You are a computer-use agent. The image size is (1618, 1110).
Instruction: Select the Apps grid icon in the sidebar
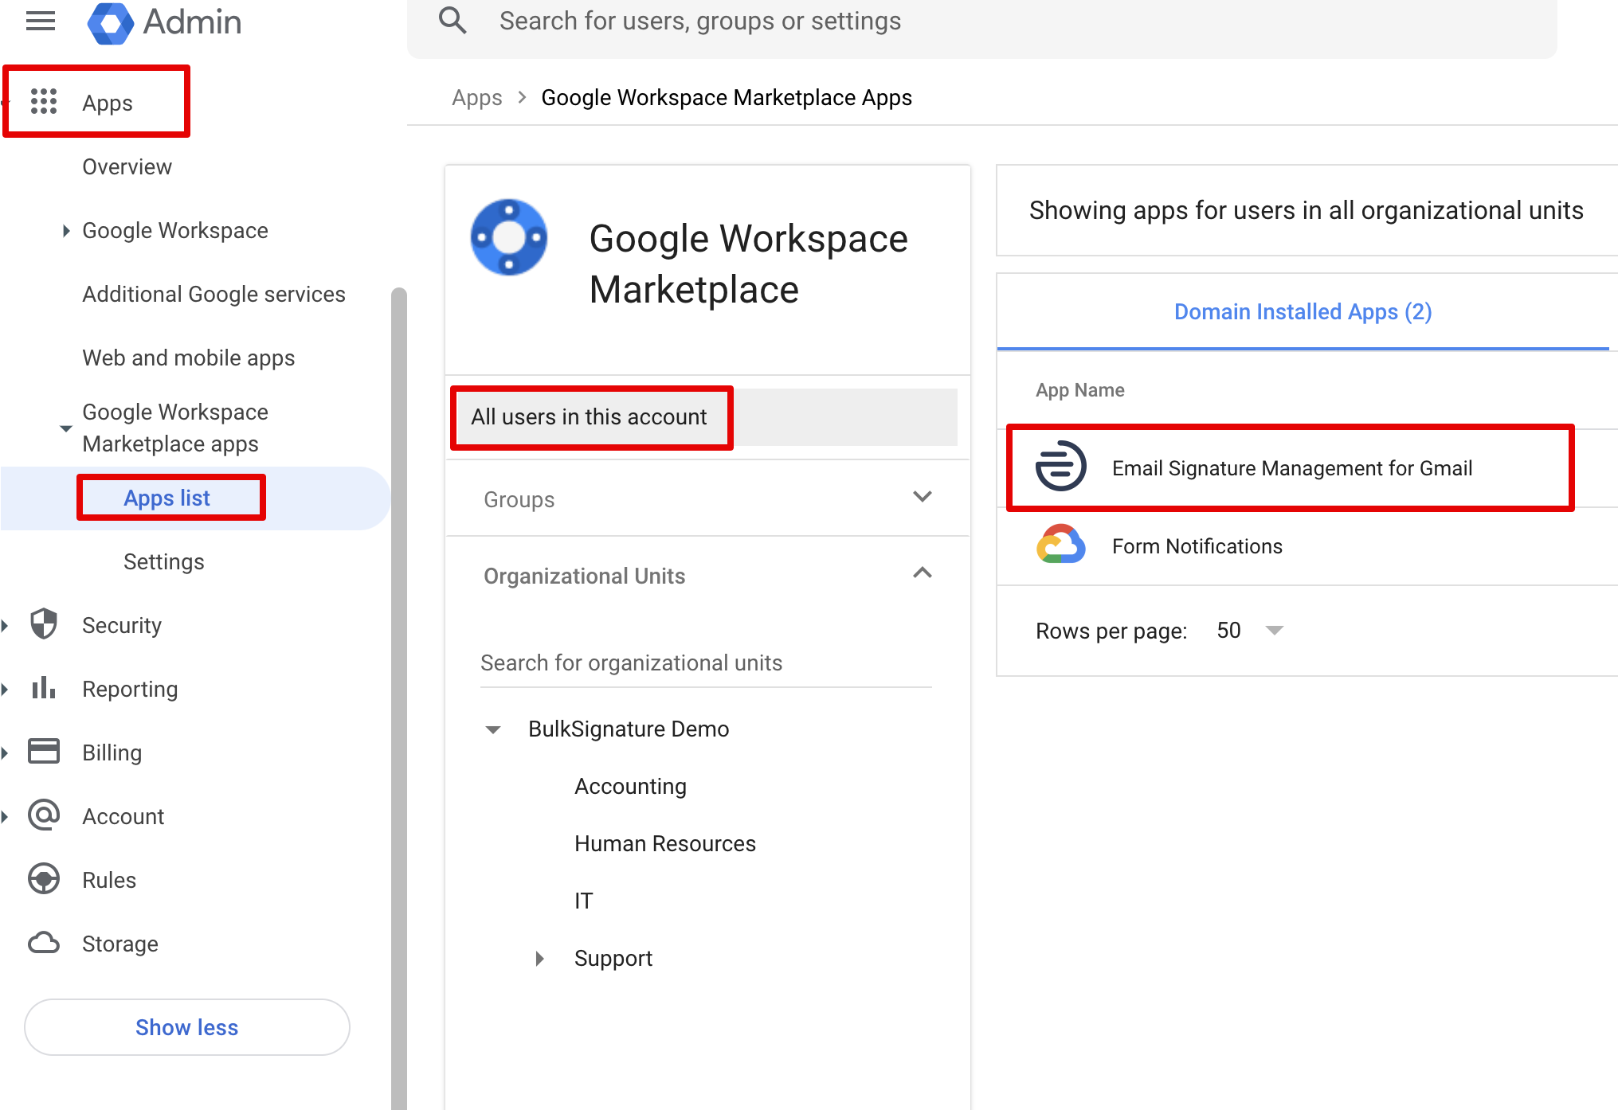[x=45, y=102]
